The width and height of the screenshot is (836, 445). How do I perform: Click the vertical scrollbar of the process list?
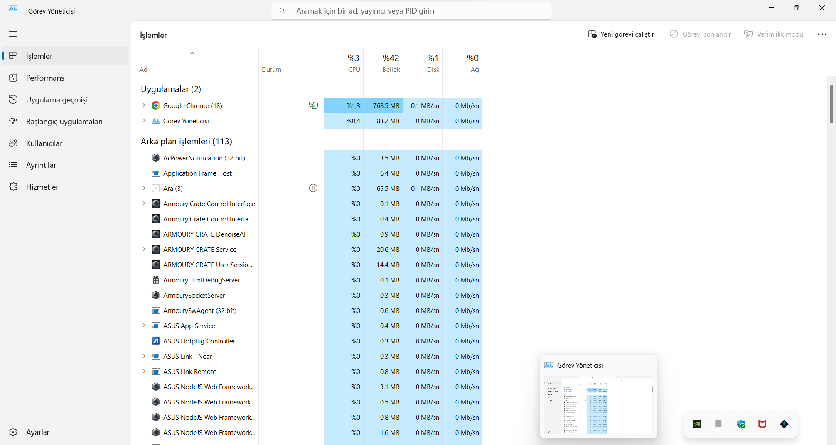pos(832,105)
